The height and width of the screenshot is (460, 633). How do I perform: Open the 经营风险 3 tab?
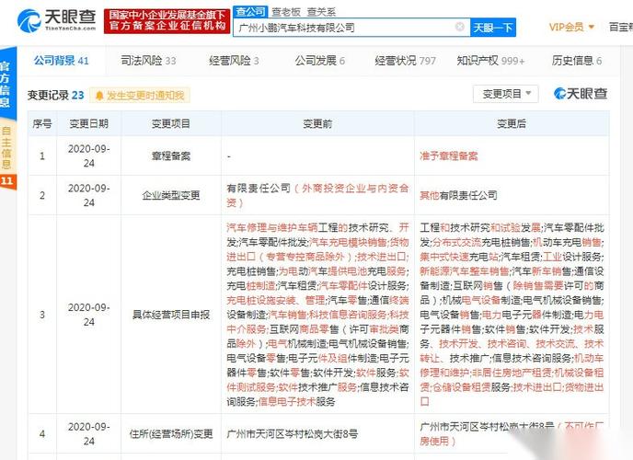click(234, 61)
